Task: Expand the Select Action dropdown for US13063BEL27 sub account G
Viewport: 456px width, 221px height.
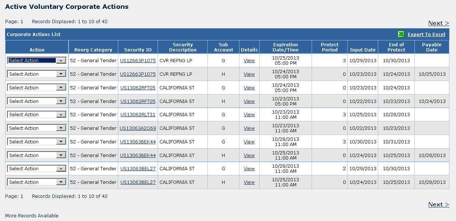Action: pyautogui.click(x=36, y=168)
